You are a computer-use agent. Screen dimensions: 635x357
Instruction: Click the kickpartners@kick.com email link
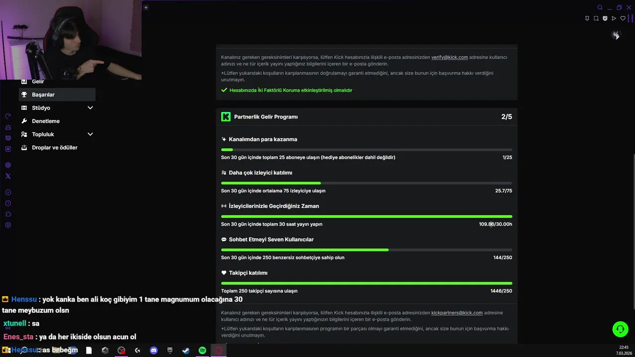tap(457, 313)
